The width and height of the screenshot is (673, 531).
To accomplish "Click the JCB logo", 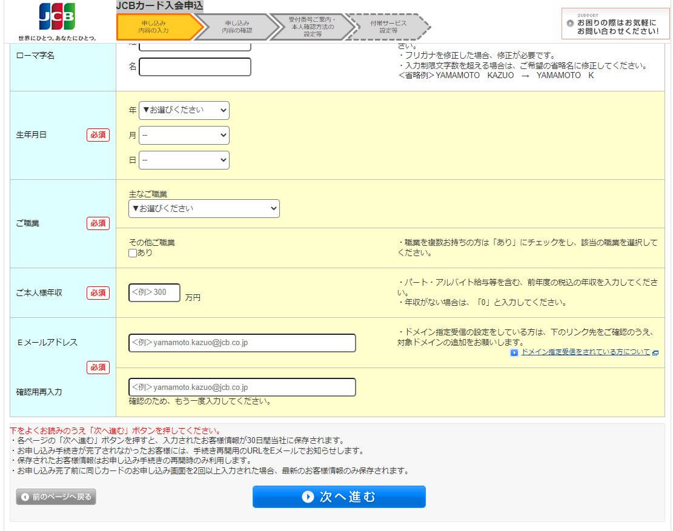I will point(57,18).
